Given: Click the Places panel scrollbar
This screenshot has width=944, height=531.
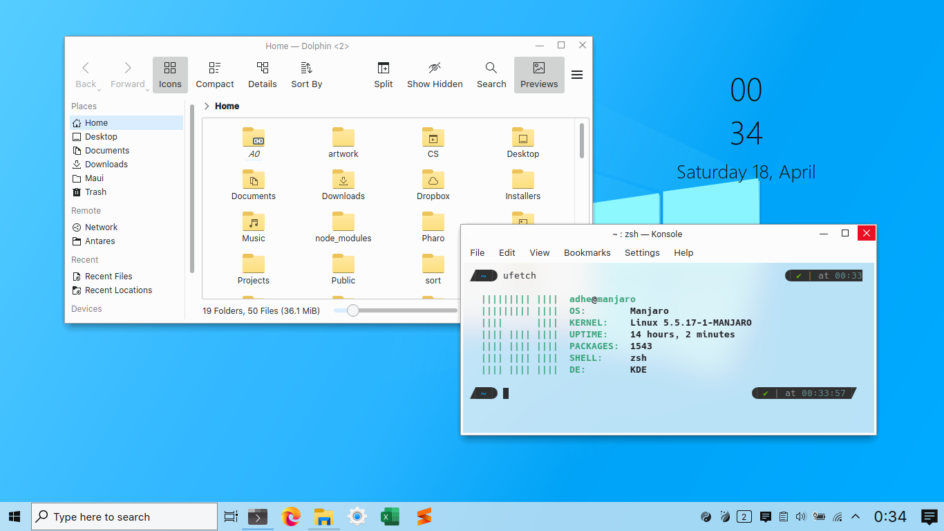Looking at the screenshot, I should [x=192, y=188].
